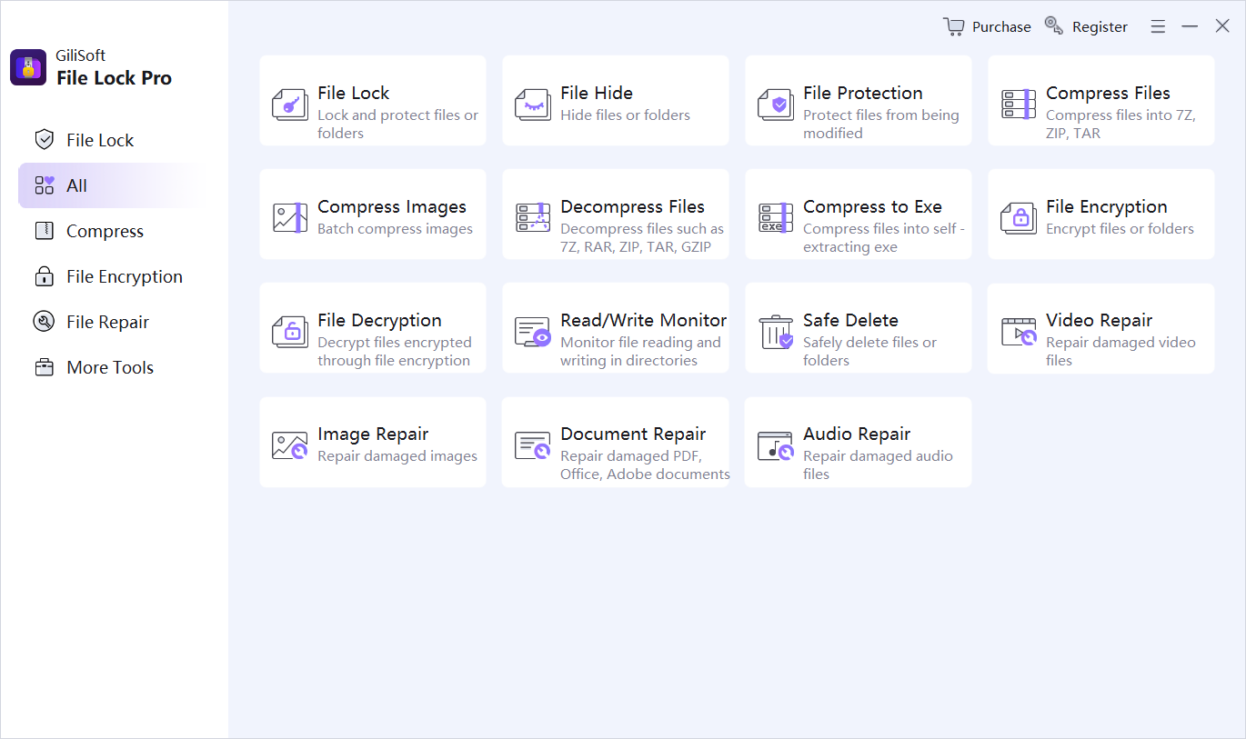Click the Compress Files card icon

point(1019,105)
